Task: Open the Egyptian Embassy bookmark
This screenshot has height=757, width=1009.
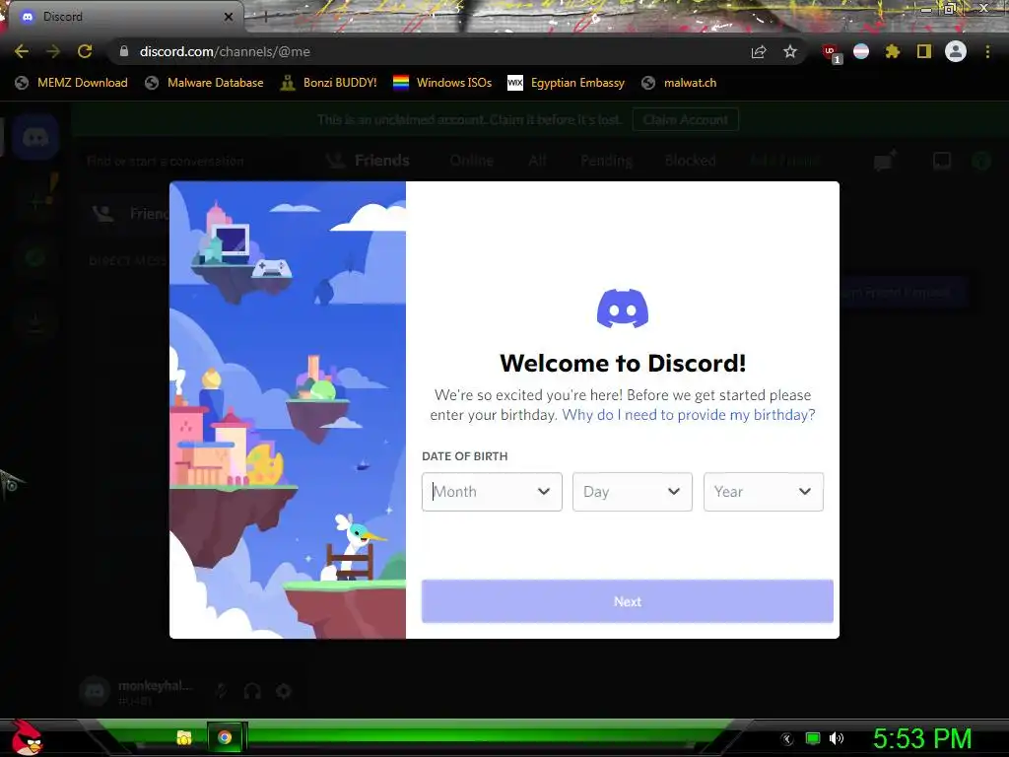Action: click(567, 83)
